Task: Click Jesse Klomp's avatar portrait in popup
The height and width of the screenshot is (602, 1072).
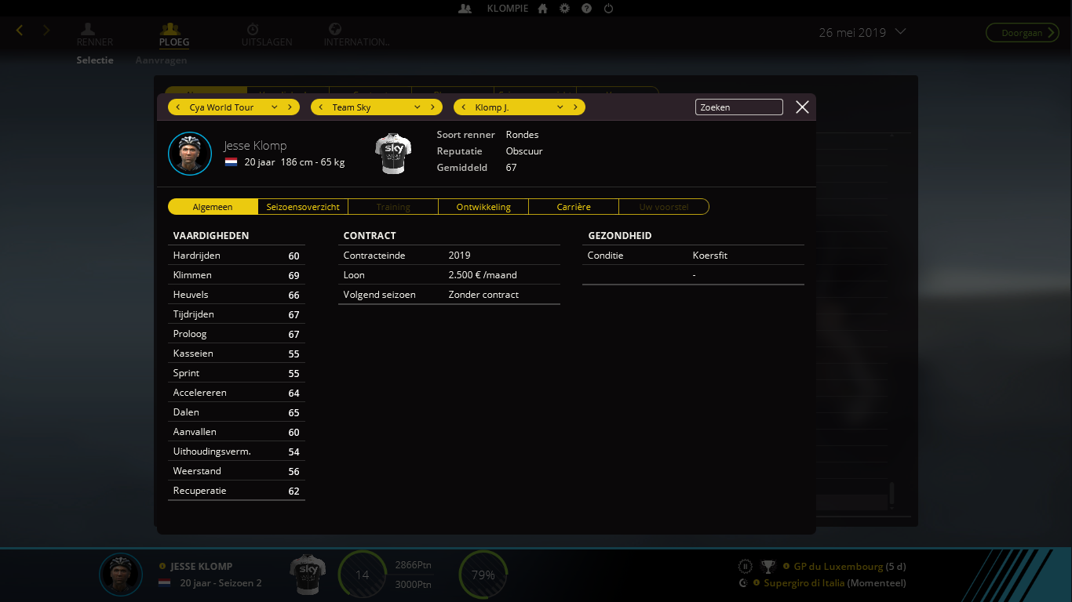Action: [190, 154]
